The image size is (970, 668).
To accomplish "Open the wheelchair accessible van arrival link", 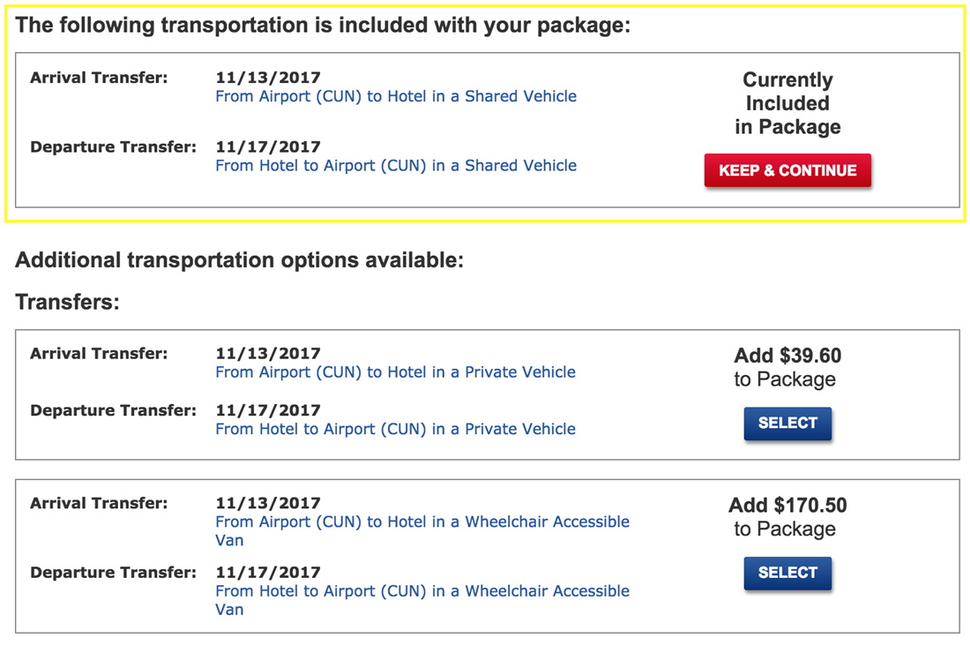I will tap(422, 522).
